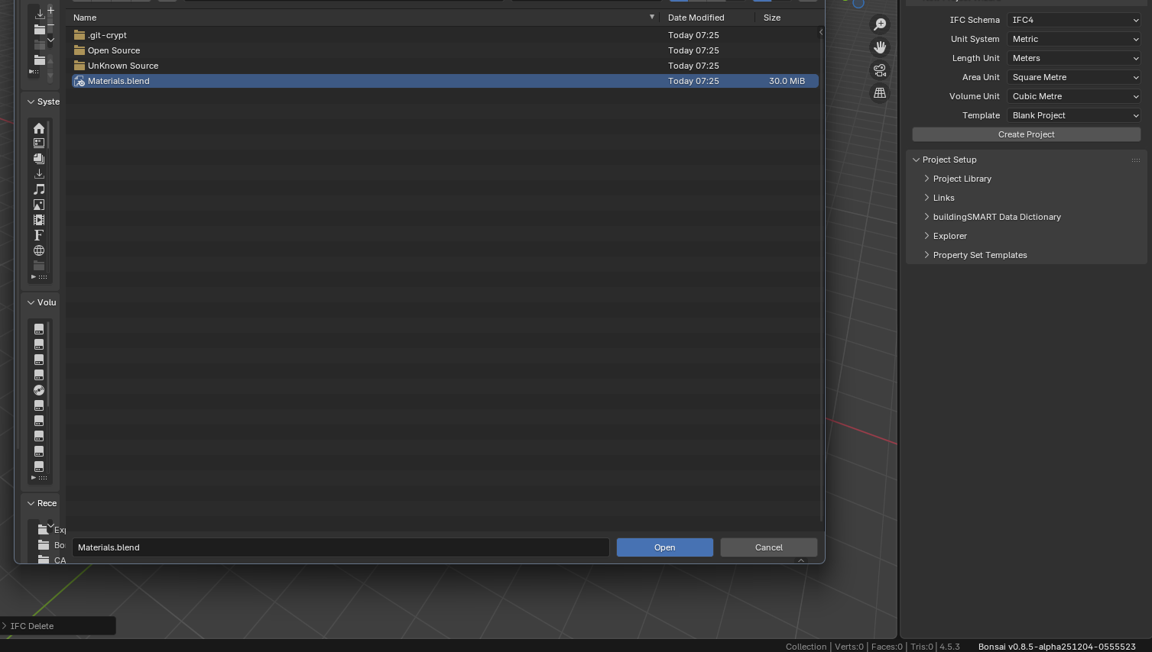Screen dimensions: 1152x652
Task: Sort files by Date Modified column
Action: 696,18
